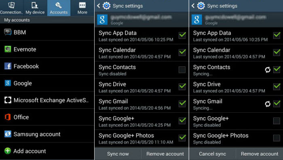Open Office account entry
The height and width of the screenshot is (160, 283).
point(47,117)
